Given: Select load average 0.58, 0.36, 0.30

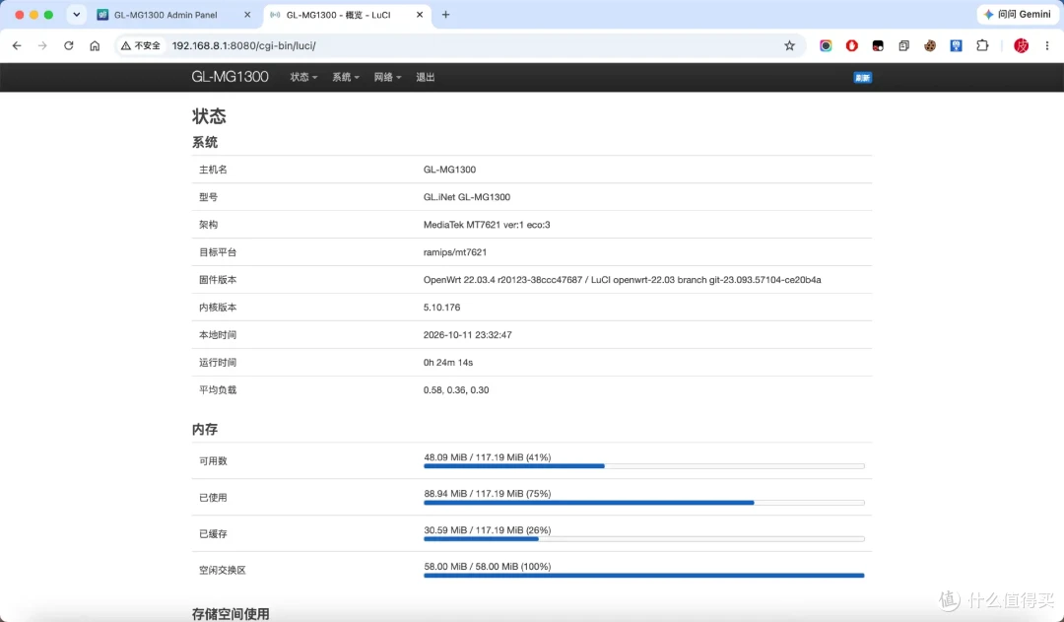Looking at the screenshot, I should (x=456, y=389).
